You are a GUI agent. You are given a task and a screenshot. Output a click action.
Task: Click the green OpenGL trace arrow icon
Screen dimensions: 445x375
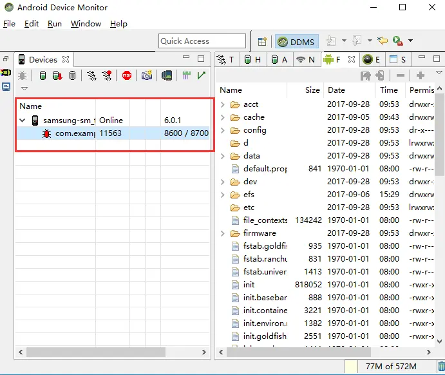(201, 75)
